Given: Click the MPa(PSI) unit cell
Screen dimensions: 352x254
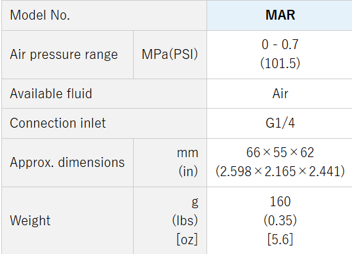Looking at the screenshot, I should click(x=170, y=55).
